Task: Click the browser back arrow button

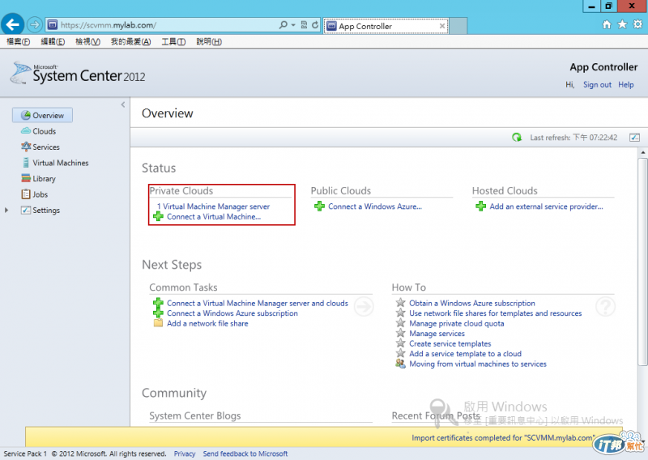Action: pos(12,25)
